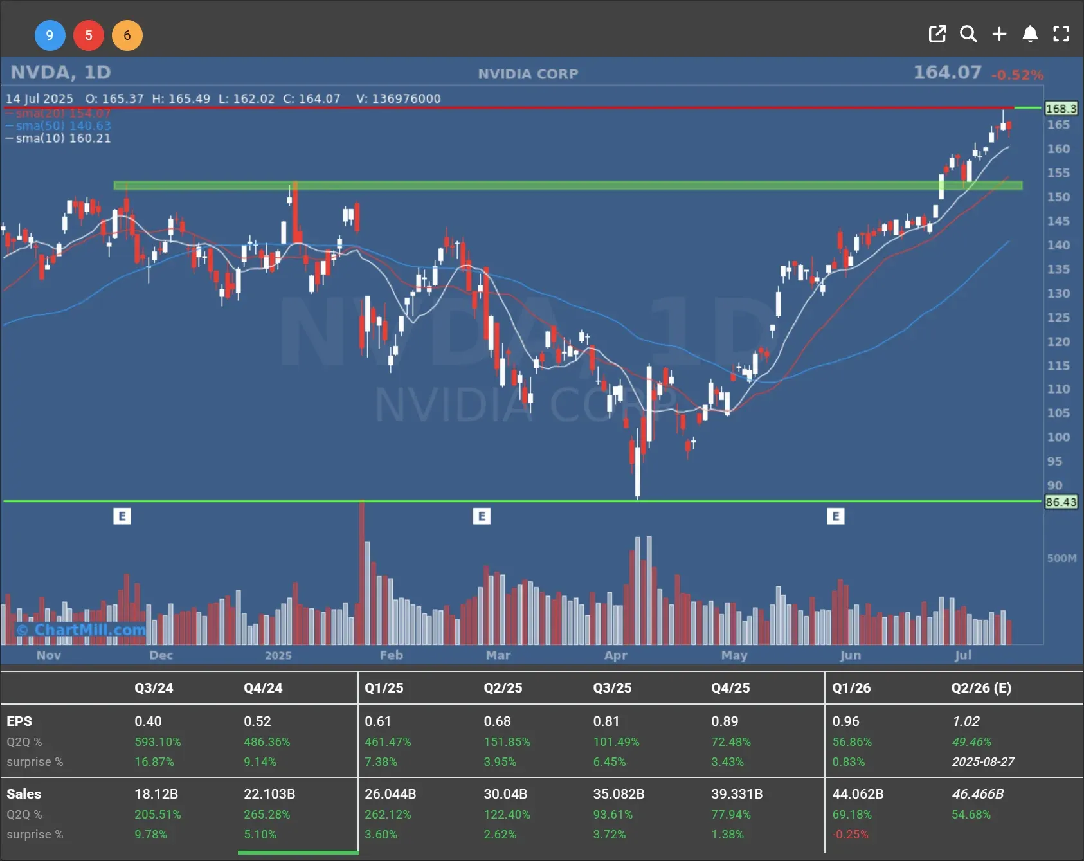Click the EPS row label
Image resolution: width=1084 pixels, height=861 pixels.
coord(19,721)
